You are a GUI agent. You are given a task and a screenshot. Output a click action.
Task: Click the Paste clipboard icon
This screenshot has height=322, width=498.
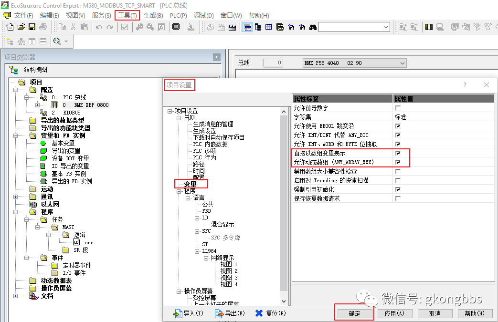pos(84,27)
